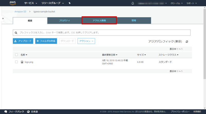Tick the select-all checkbox in table header
This screenshot has width=206, height=114.
[16, 55]
